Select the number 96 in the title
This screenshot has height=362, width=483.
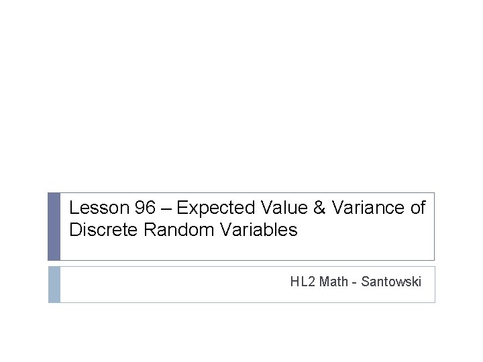[x=145, y=207]
